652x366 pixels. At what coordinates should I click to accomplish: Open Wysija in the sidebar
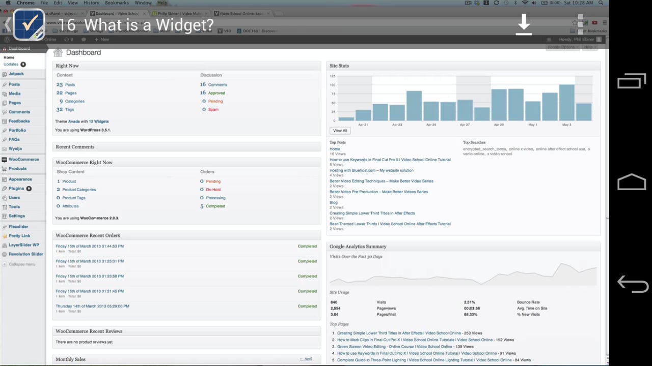15,148
